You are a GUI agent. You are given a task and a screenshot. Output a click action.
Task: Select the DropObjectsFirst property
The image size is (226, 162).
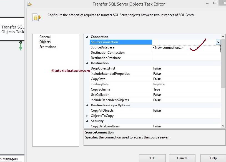pyautogui.click(x=103, y=68)
